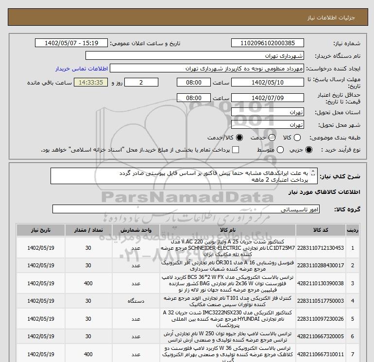Click the نام کالا column header

tap(228, 230)
